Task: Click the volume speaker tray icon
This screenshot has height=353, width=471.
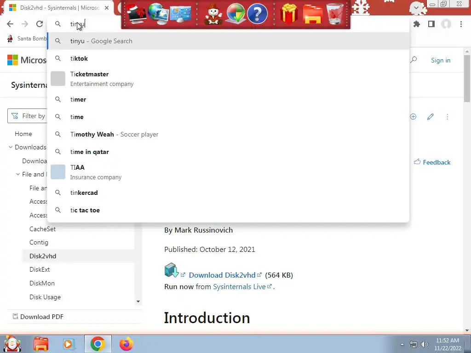Action: 425,344
